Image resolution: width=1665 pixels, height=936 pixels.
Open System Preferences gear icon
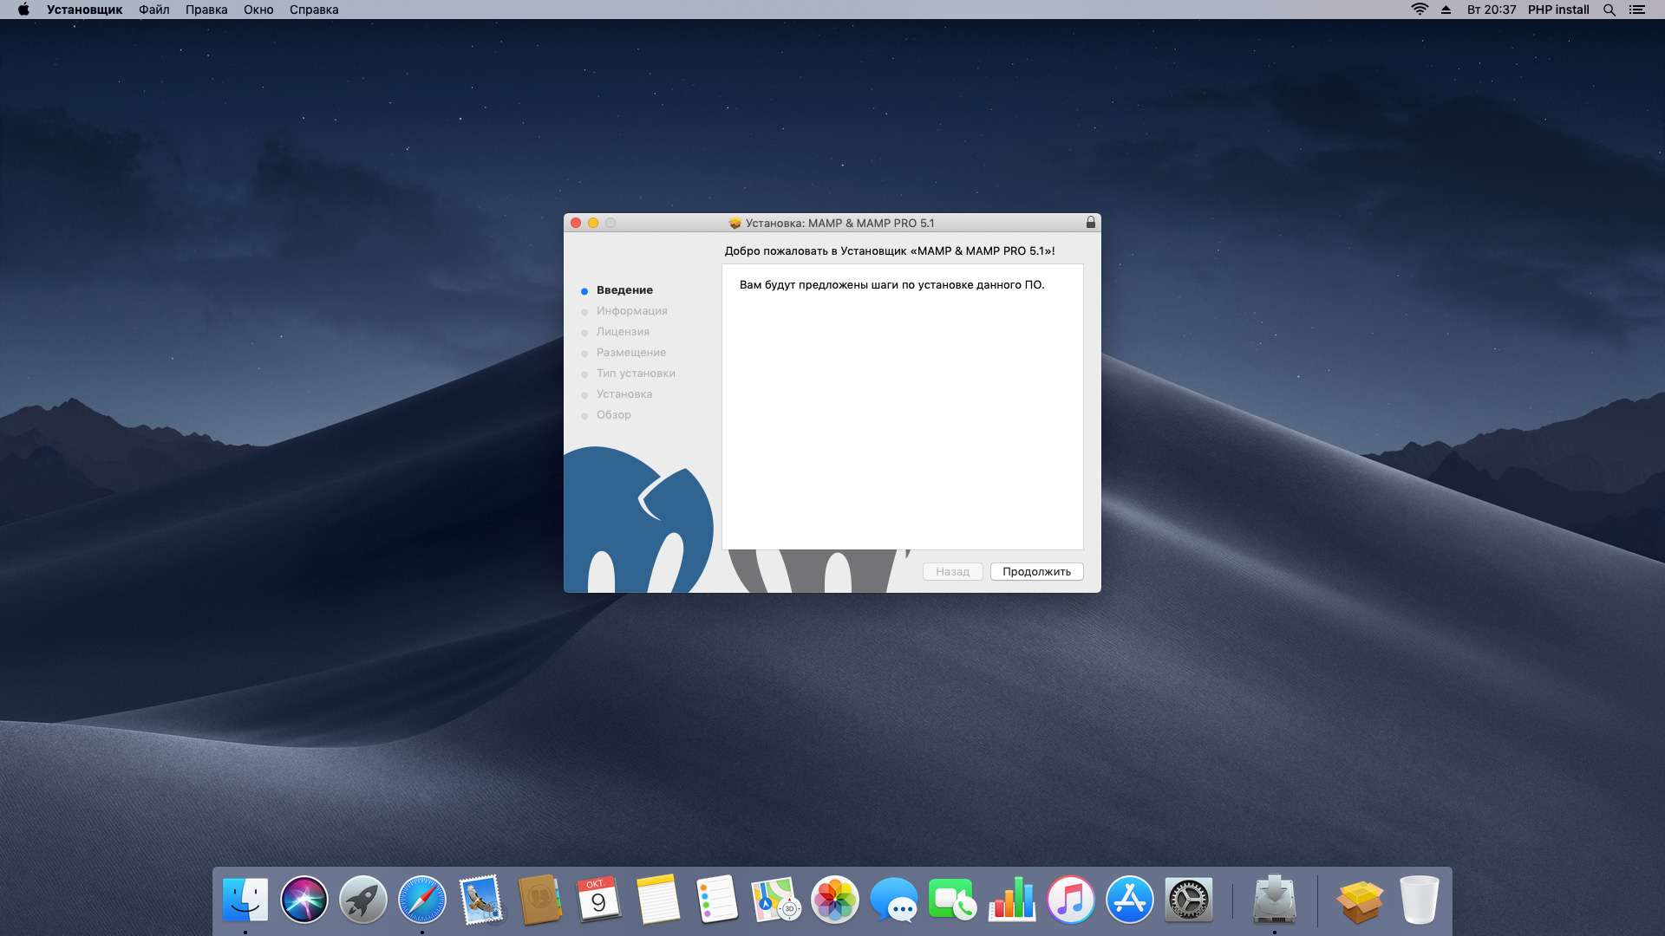1189,900
